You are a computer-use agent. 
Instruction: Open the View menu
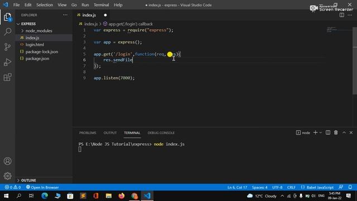pos(62,5)
